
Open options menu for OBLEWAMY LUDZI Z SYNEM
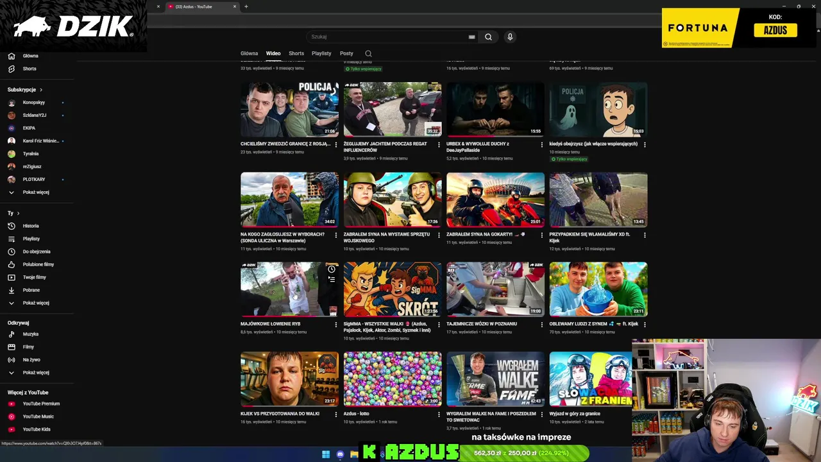tap(645, 325)
